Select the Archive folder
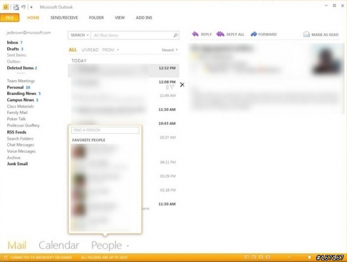This screenshot has height=262, width=347. [14, 157]
